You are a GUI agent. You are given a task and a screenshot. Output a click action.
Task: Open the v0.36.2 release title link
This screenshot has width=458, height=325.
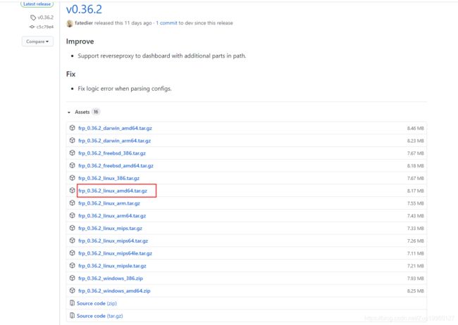tap(84, 9)
